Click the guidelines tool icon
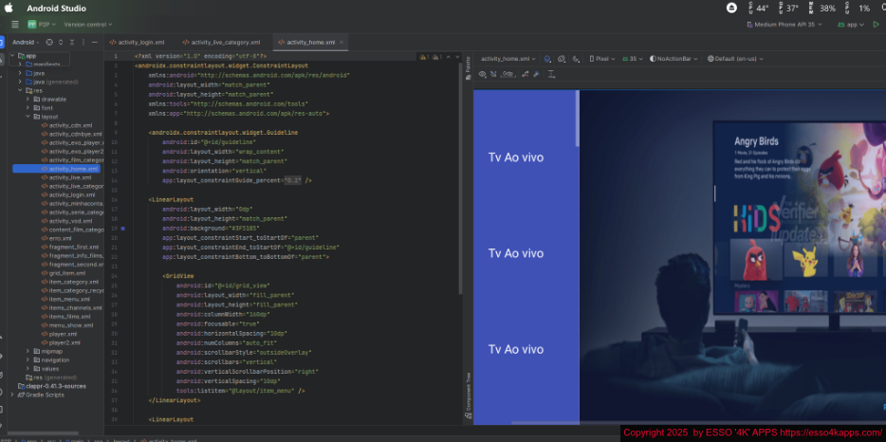886x442 pixels. pyautogui.click(x=551, y=74)
